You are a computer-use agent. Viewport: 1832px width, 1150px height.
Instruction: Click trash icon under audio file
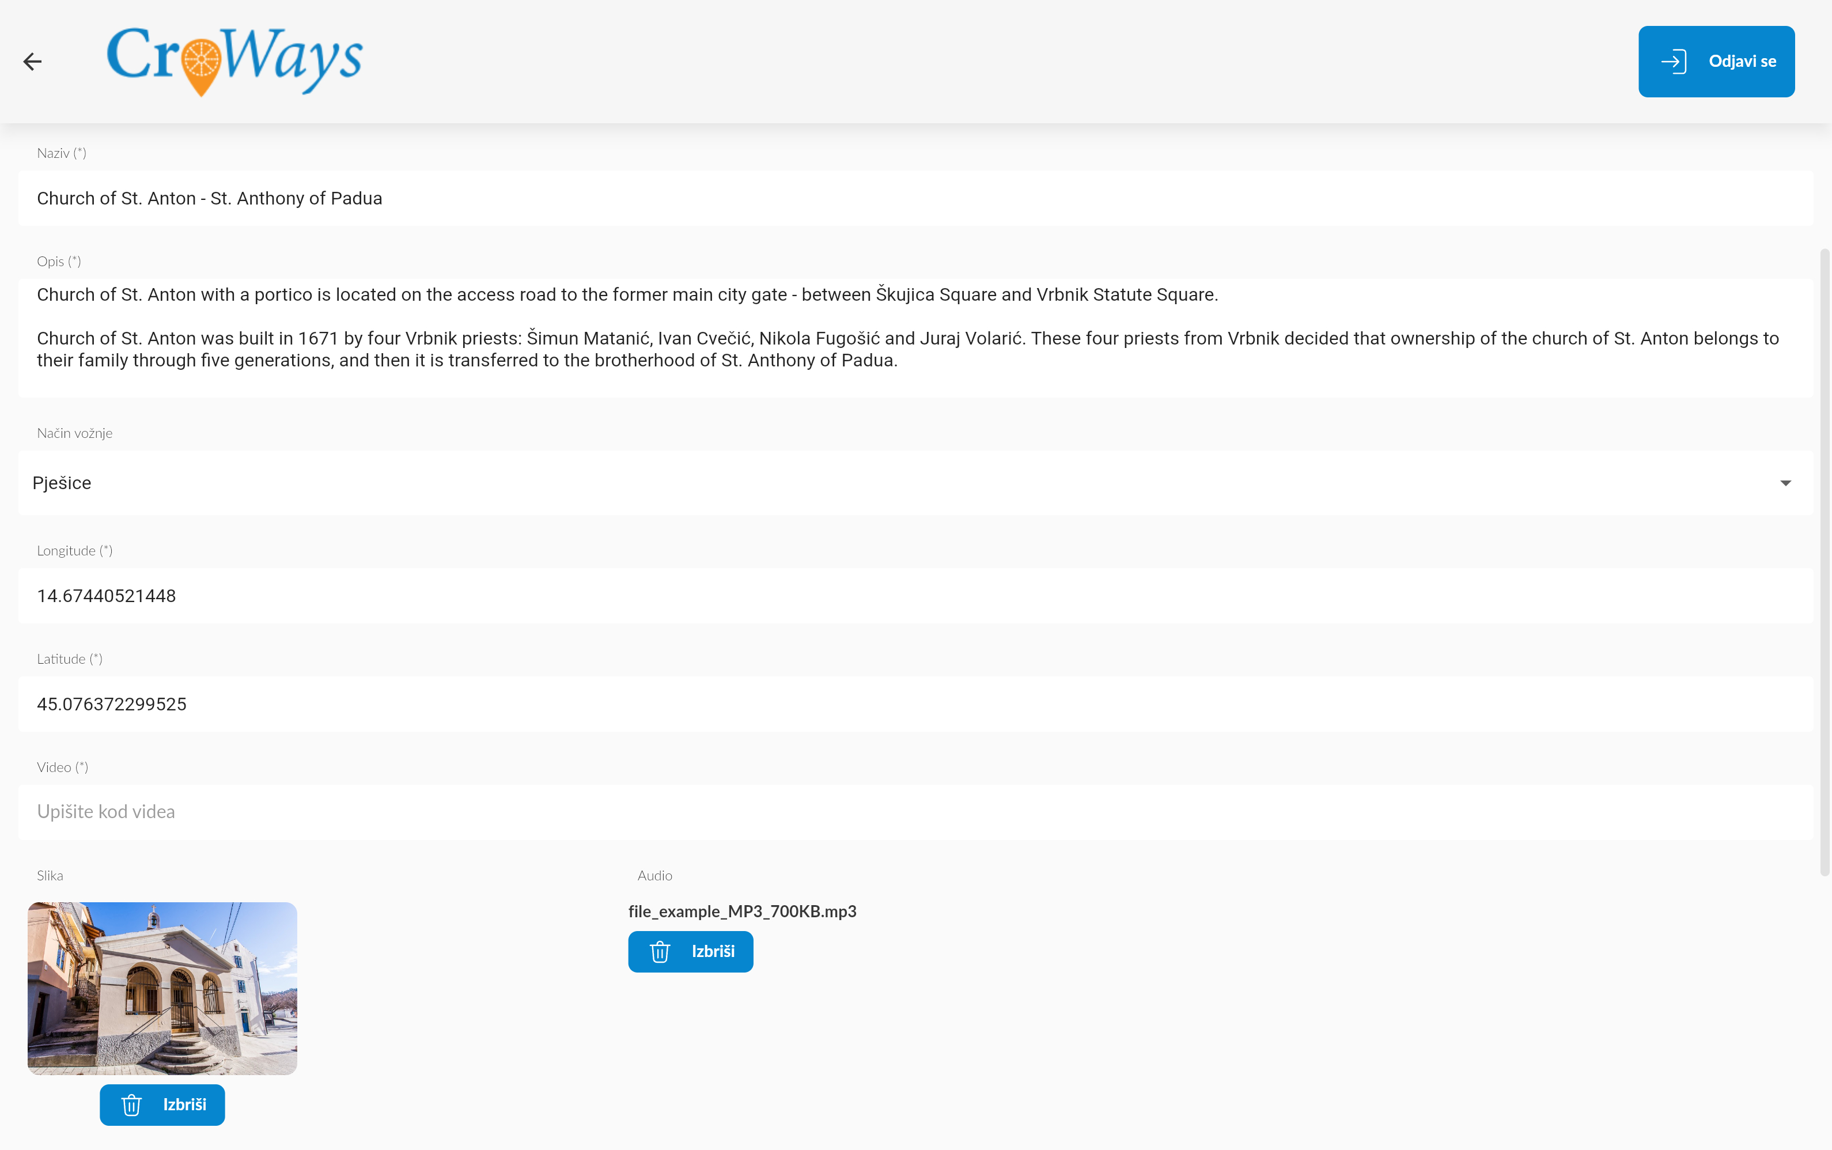(660, 951)
